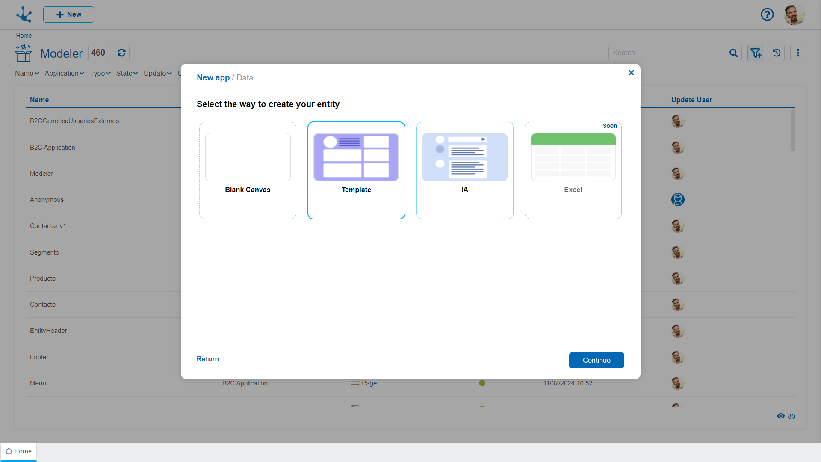Choose the IA creation option card
Viewport: 821px width, 462px height.
tap(465, 170)
